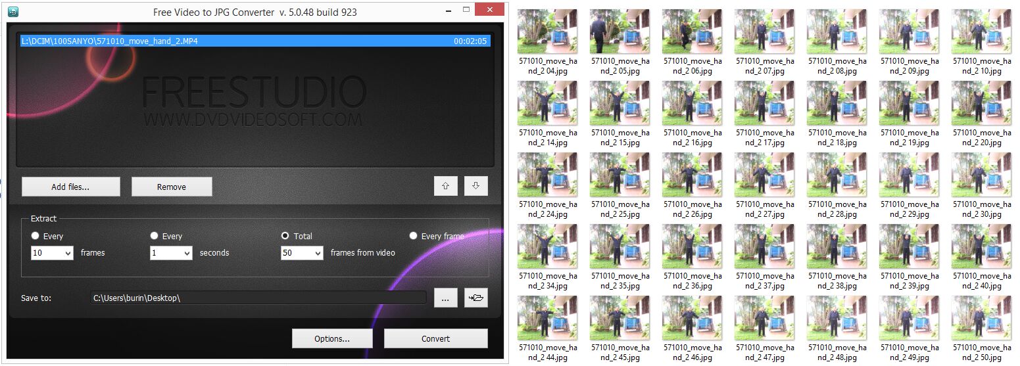Select thumbnail 571010_move_hand_2 26.jpg

[692, 175]
